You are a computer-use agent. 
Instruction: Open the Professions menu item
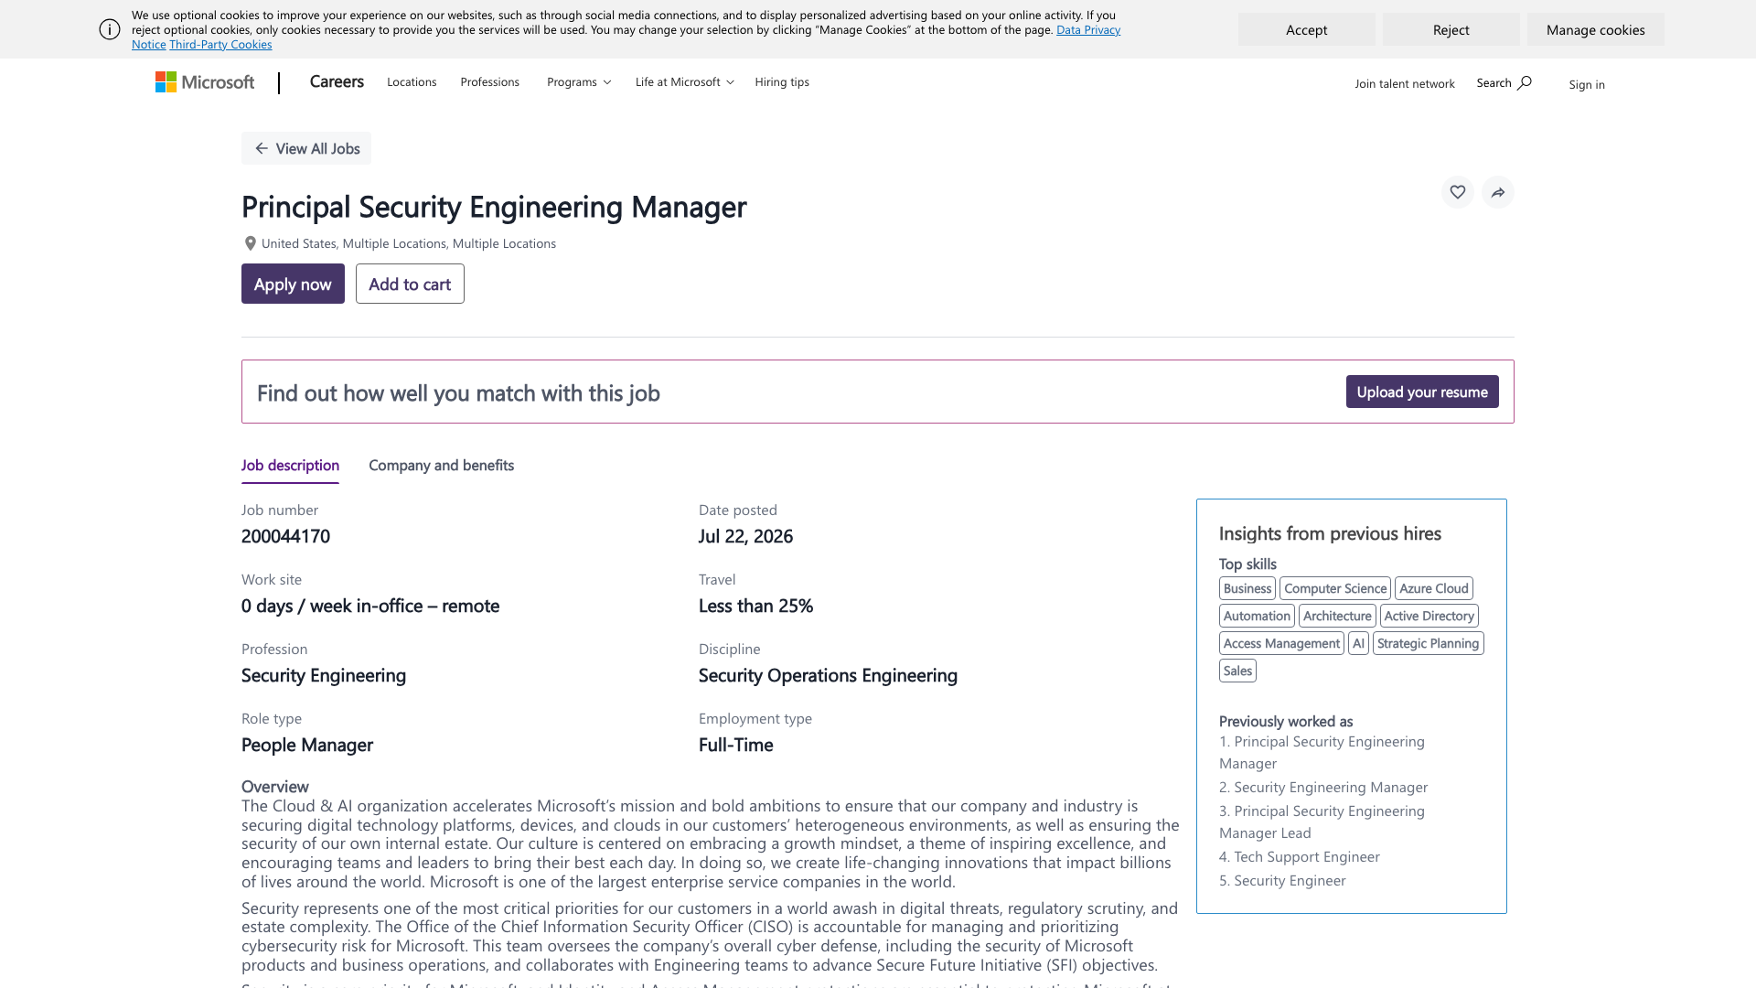pos(490,82)
